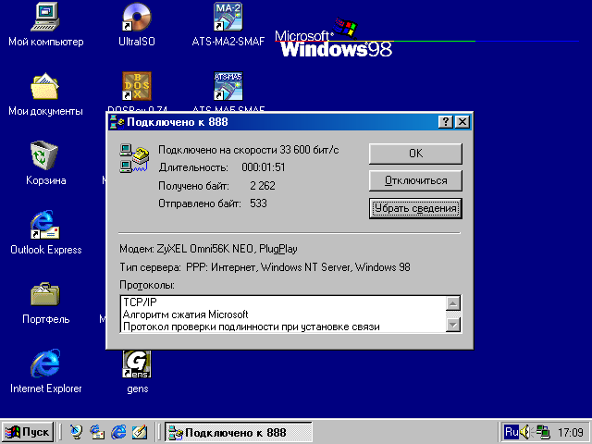Click the Ru language indicator in tray
This screenshot has height=444, width=592.
click(x=512, y=432)
